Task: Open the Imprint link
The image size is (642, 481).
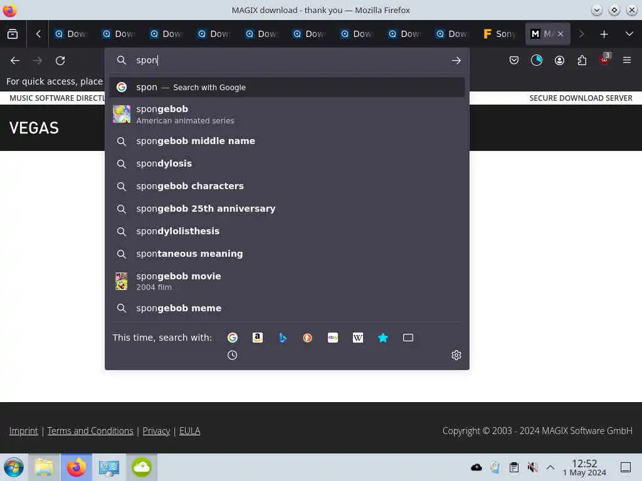Action: point(23,431)
